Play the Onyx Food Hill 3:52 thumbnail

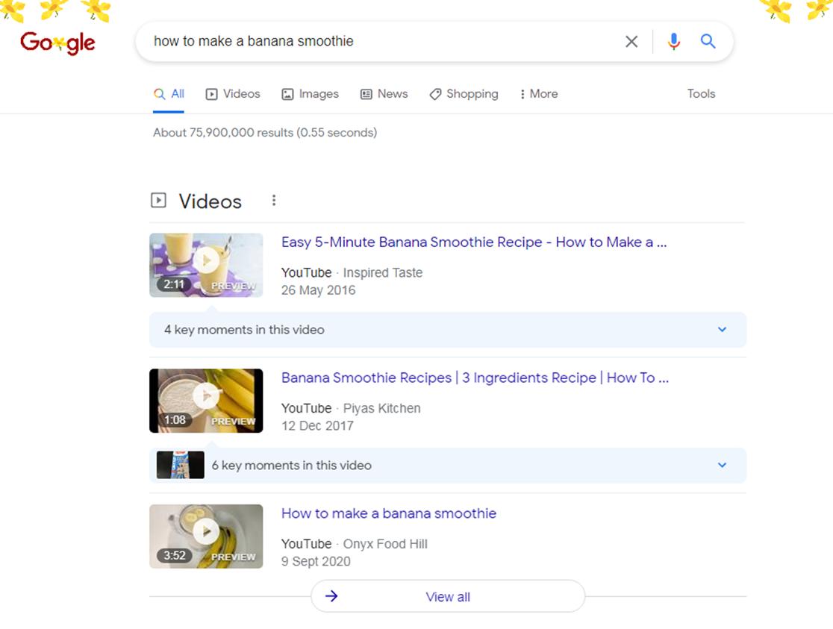coord(206,536)
